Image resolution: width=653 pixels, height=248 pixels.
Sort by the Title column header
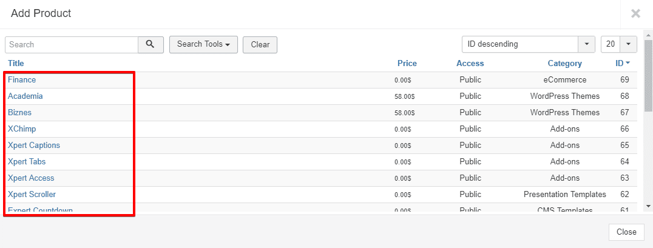point(16,63)
